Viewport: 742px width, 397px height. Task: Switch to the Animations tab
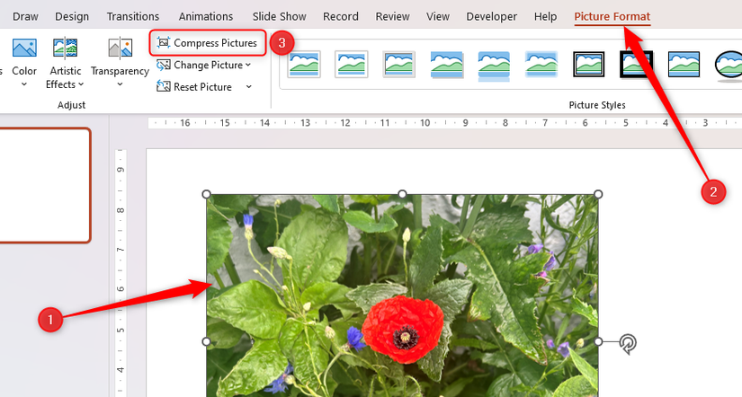pos(206,16)
